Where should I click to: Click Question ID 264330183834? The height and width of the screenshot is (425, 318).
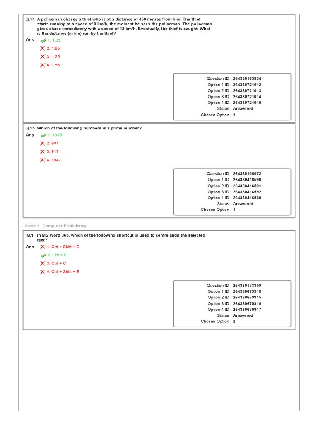coord(234,78)
